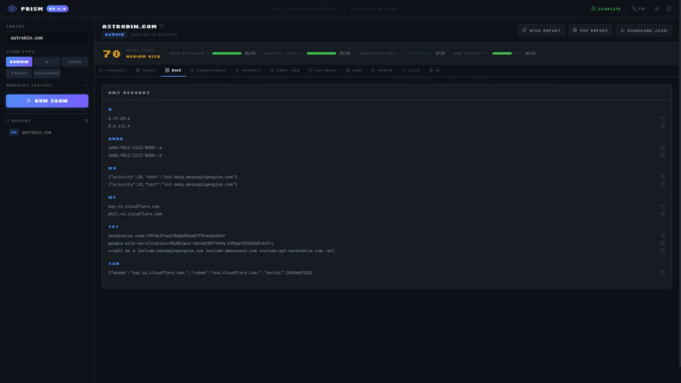
Task: Focus the Target input field
Action: tap(47, 38)
